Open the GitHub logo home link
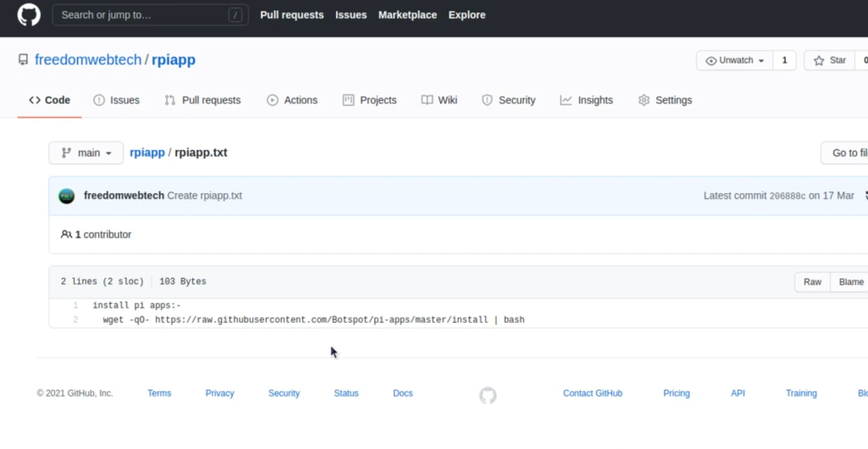This screenshot has height=449, width=868. click(29, 15)
